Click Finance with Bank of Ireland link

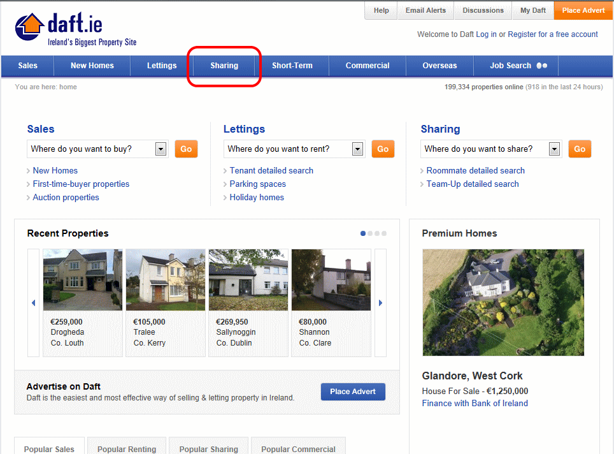point(475,403)
